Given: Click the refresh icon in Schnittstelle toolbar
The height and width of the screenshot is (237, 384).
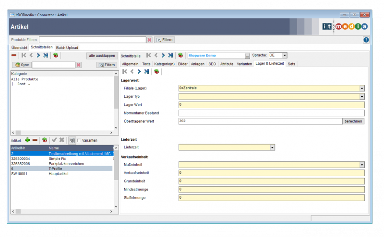Looking at the screenshot, I should [x=180, y=56].
